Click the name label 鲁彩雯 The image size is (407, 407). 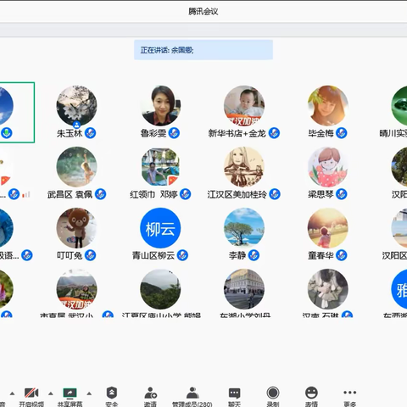click(153, 133)
